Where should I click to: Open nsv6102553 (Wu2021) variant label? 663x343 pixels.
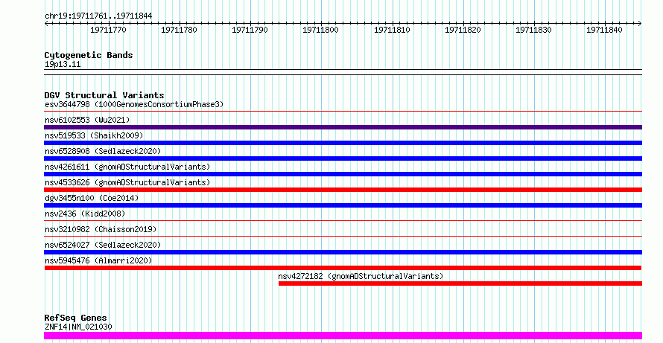tap(87, 120)
